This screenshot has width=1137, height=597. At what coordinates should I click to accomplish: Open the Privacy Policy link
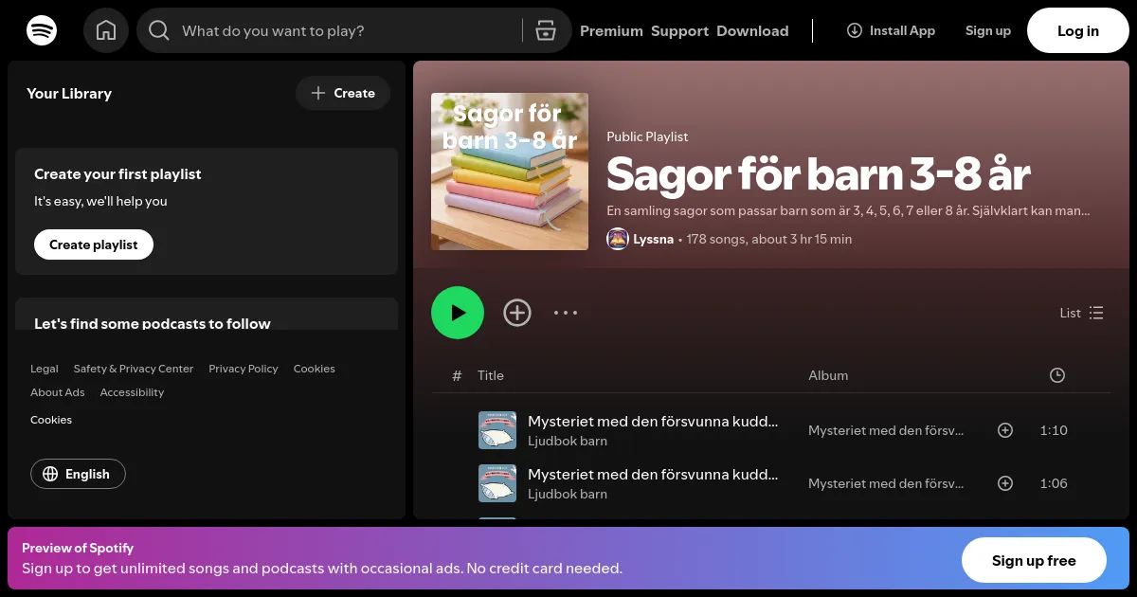tap(244, 369)
